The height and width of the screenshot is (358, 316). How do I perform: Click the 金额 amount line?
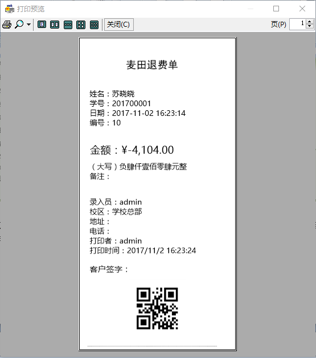132,150
